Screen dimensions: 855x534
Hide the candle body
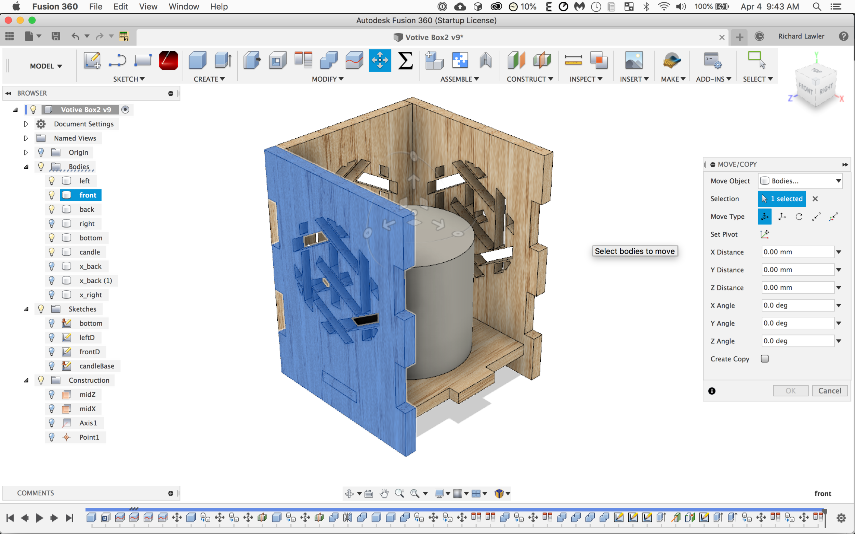click(x=52, y=252)
